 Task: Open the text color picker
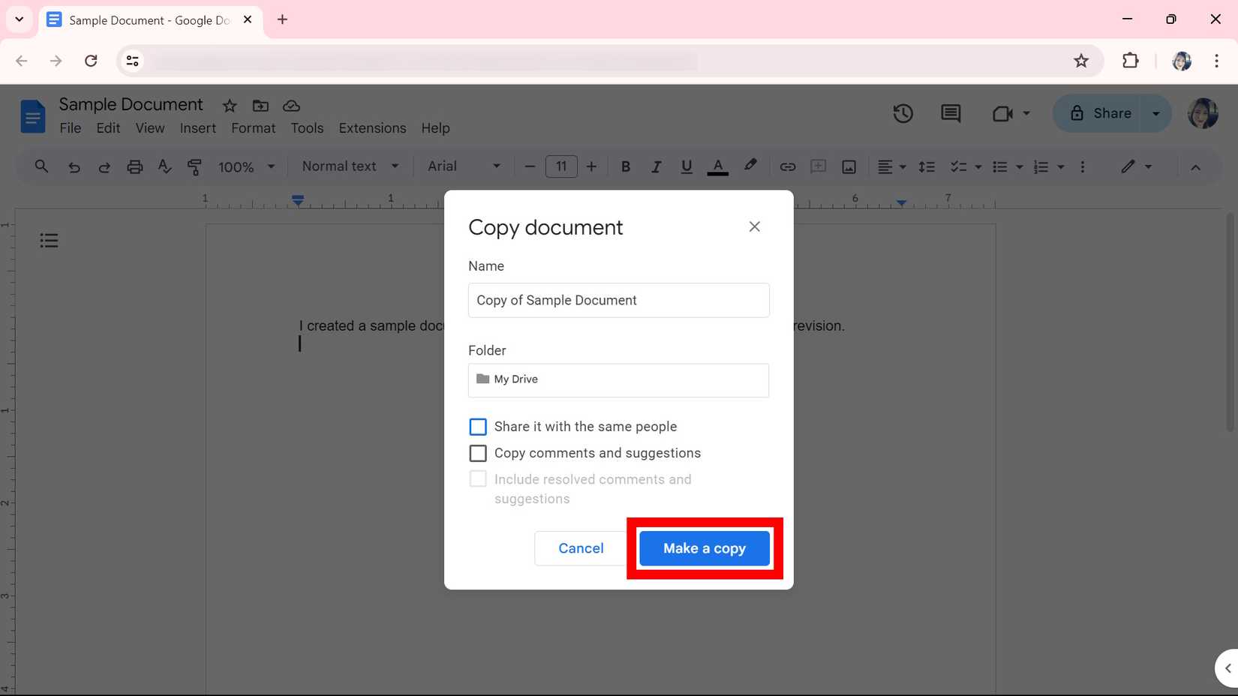point(717,166)
